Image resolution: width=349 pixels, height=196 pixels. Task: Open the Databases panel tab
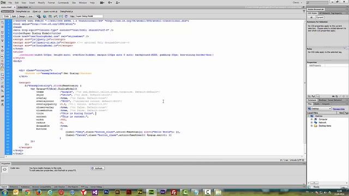coord(312,100)
